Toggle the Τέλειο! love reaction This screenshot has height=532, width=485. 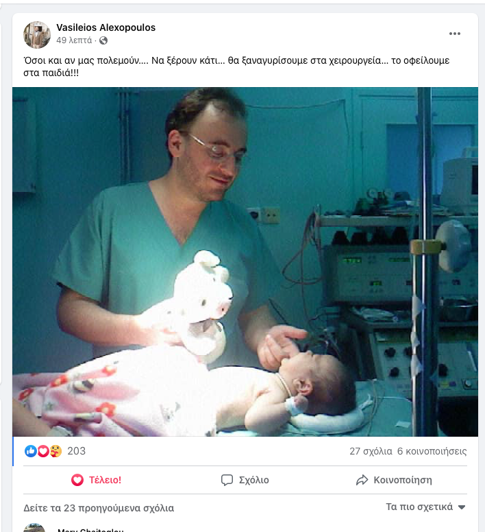pyautogui.click(x=97, y=480)
